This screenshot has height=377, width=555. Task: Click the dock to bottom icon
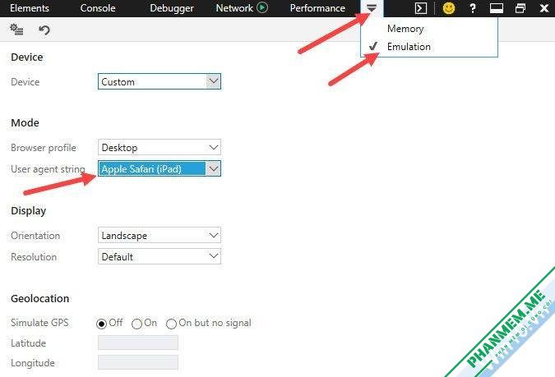[x=497, y=8]
